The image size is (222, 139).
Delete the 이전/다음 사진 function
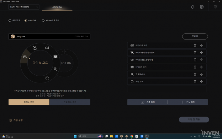click(x=195, y=45)
